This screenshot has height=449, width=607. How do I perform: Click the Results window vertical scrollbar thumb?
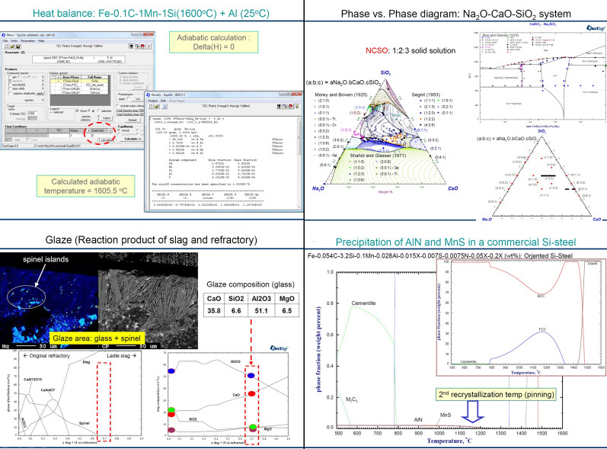click(x=299, y=136)
